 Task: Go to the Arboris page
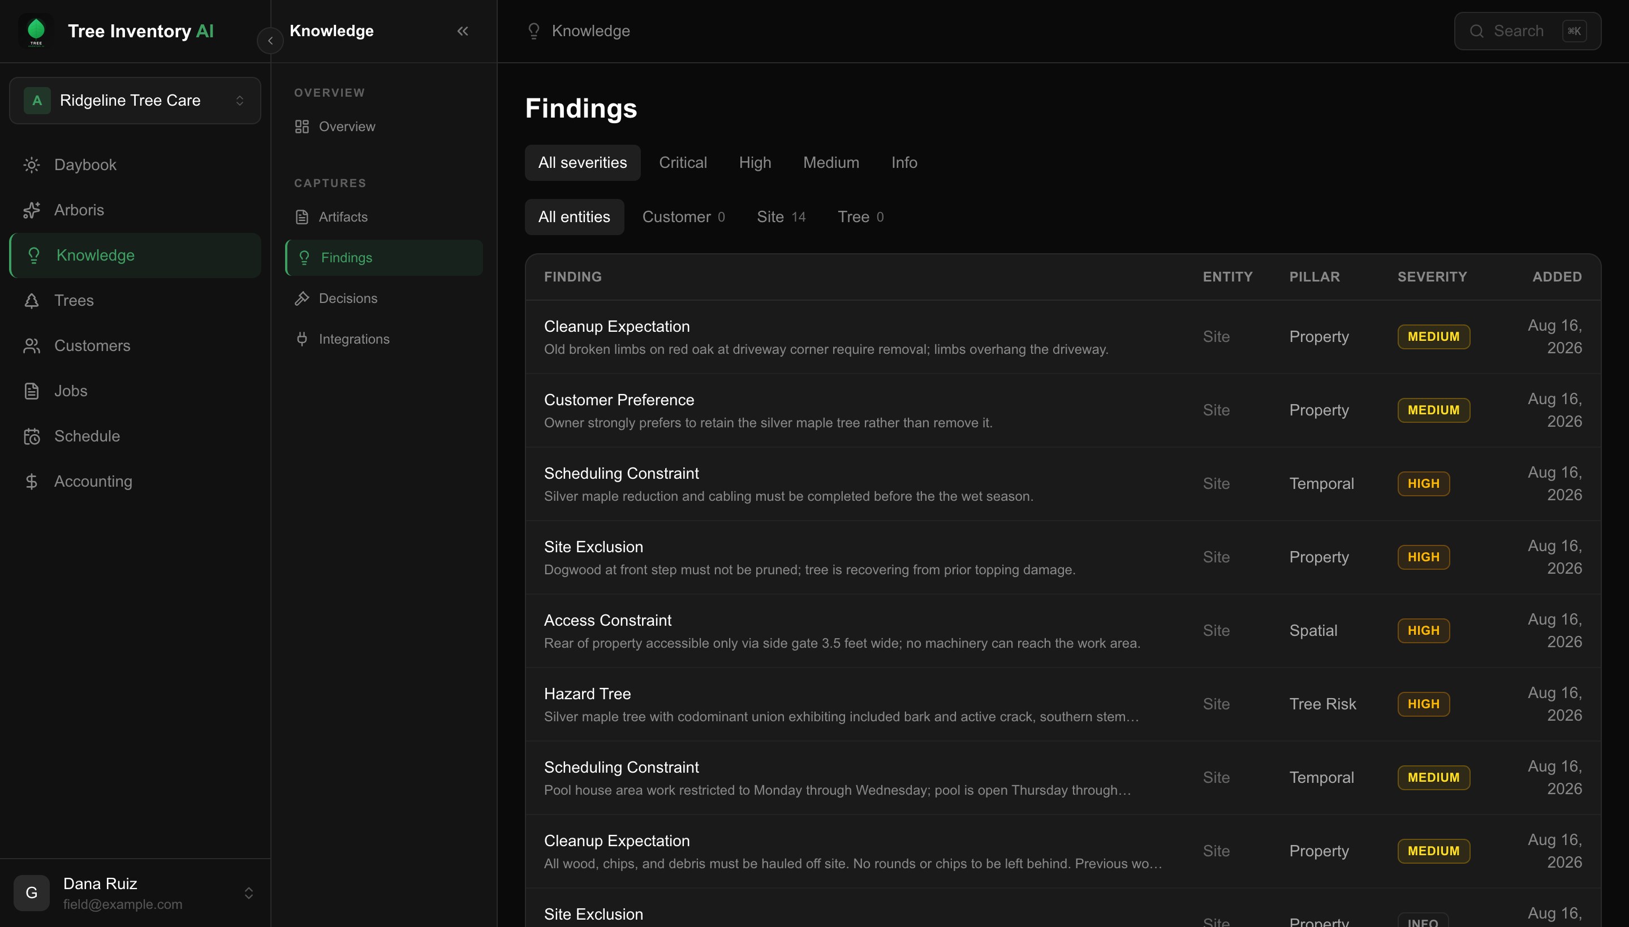point(135,210)
